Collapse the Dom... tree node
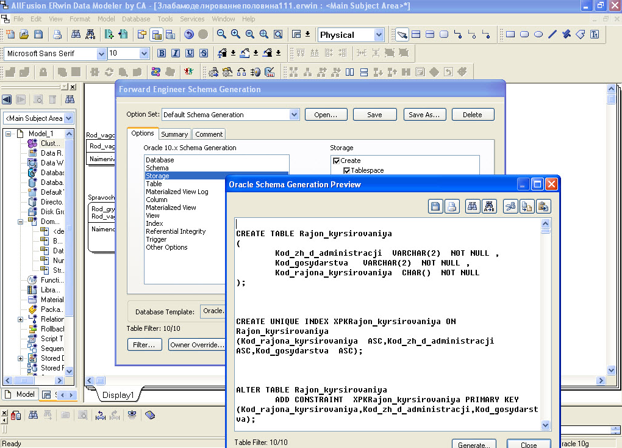The image size is (622, 448). point(20,222)
